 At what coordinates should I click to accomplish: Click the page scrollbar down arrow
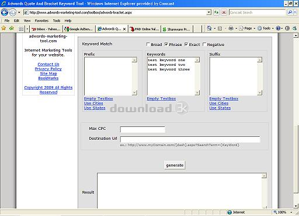click(295, 206)
